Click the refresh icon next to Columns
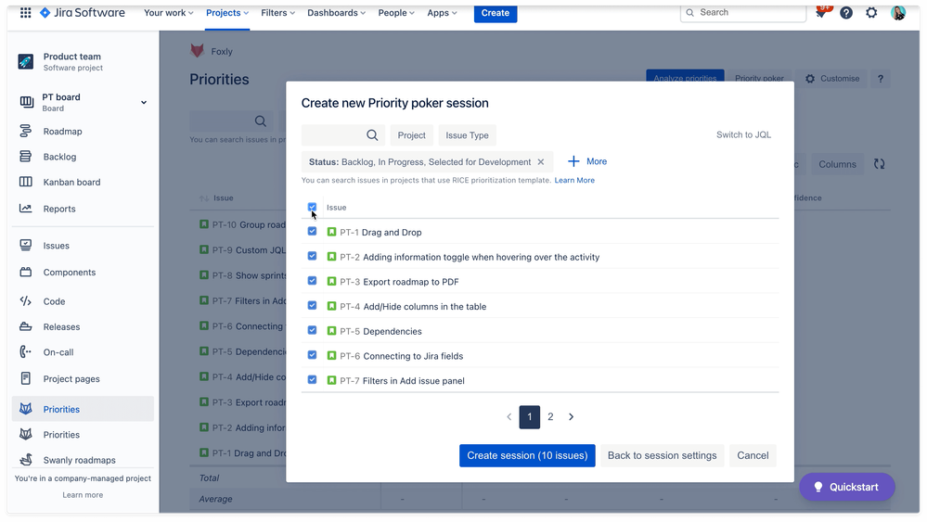The width and height of the screenshot is (927, 522). point(879,164)
